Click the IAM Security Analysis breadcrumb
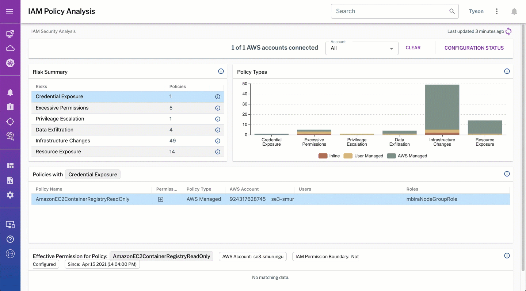 (x=53, y=31)
